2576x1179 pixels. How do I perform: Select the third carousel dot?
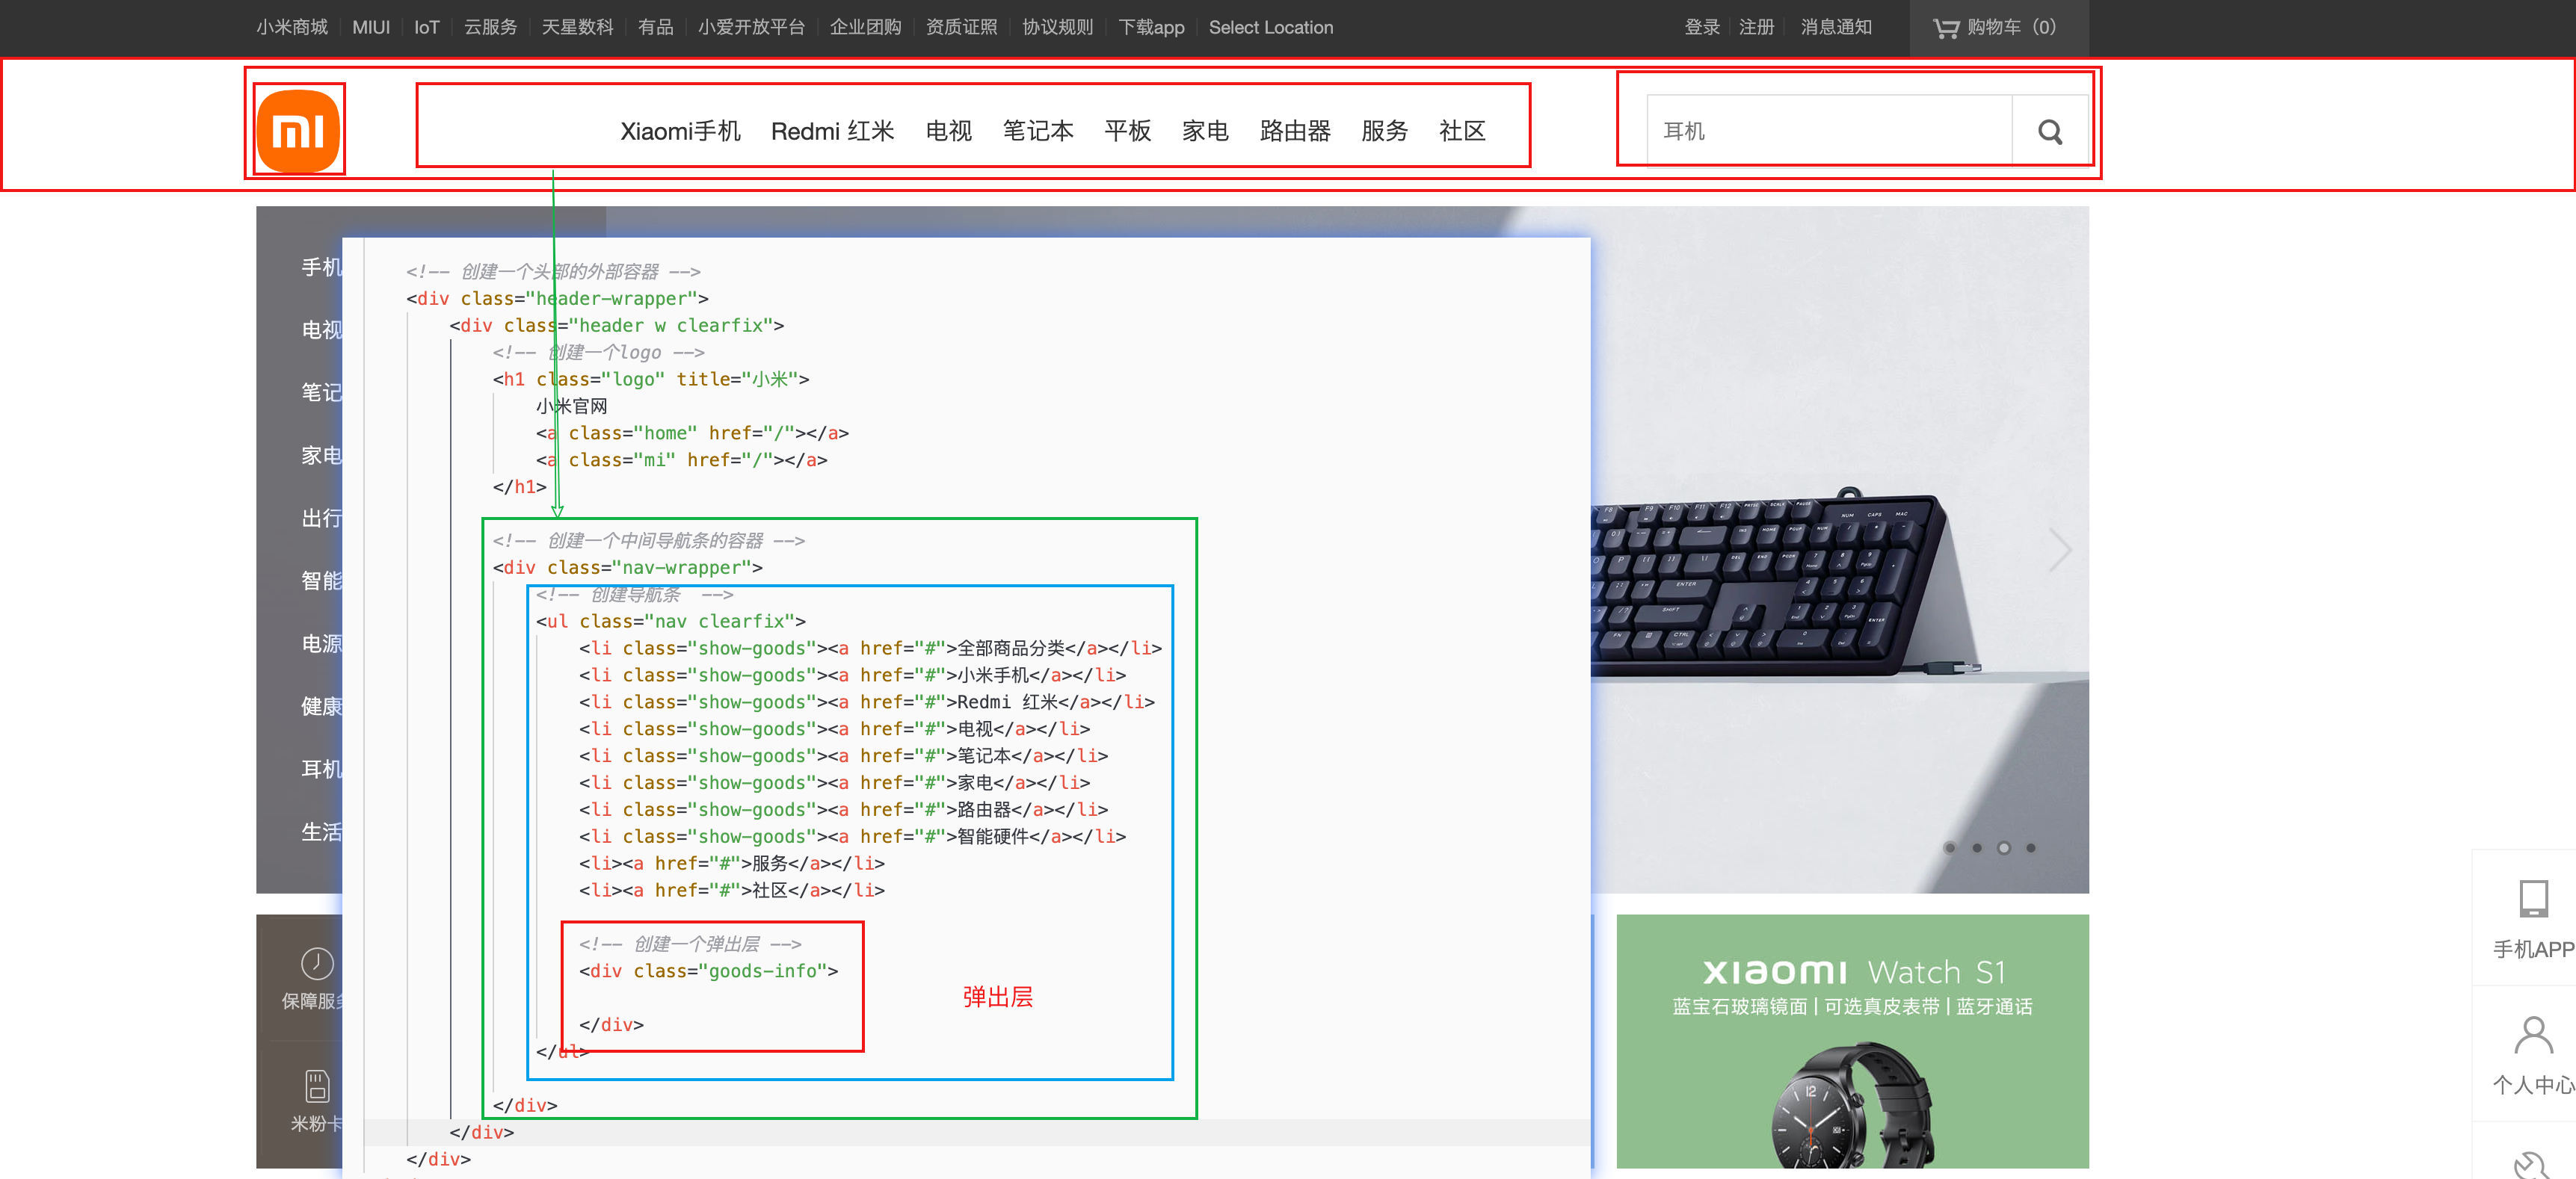[x=2003, y=847]
